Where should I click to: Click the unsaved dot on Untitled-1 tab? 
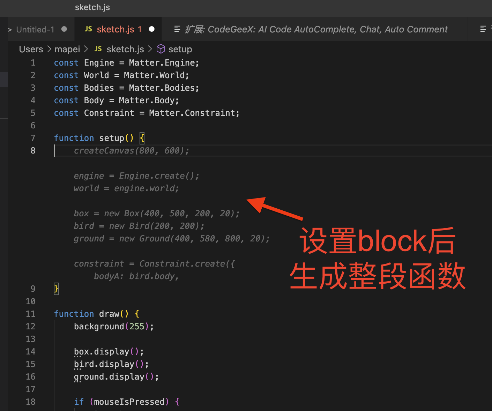tap(64, 29)
